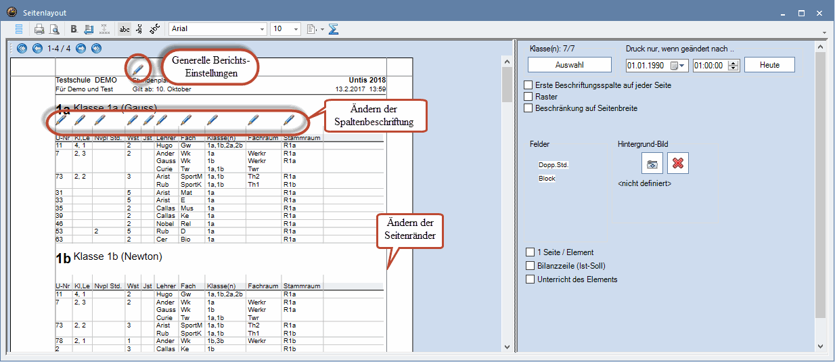Go to the next page arrow
835x362 pixels.
pos(81,48)
